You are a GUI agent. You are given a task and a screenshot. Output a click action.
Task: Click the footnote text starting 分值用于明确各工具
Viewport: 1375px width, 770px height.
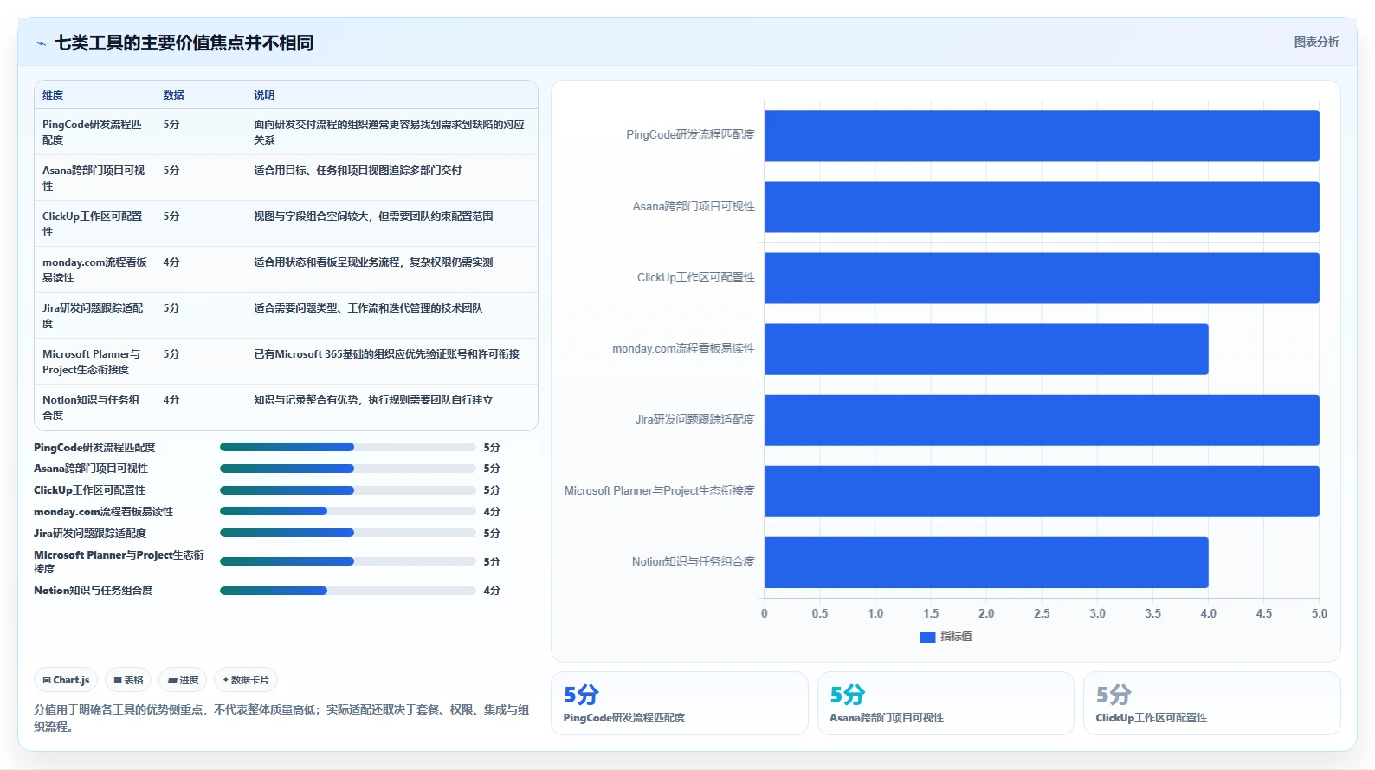point(281,718)
